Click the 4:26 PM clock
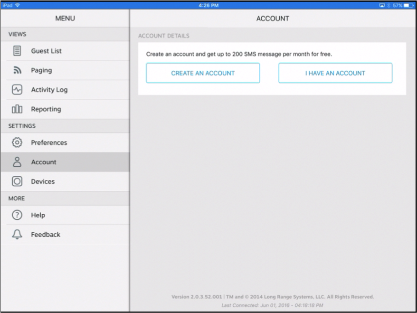Viewport: 417px width, 313px height. coord(208,5)
